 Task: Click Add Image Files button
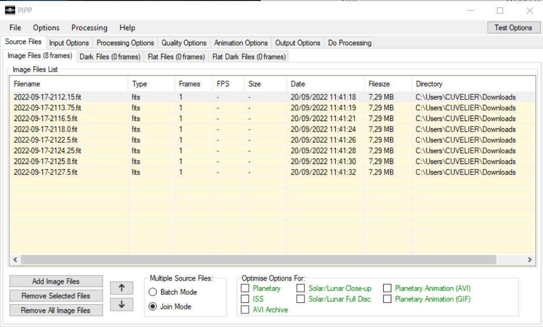(56, 282)
